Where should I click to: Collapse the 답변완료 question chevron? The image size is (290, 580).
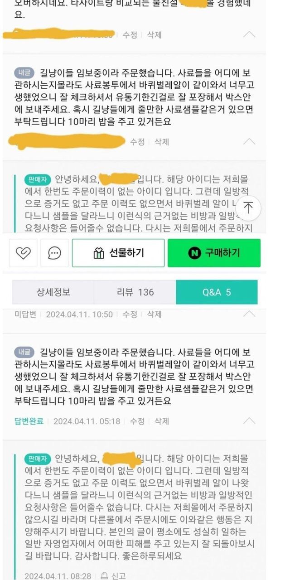coord(249,421)
